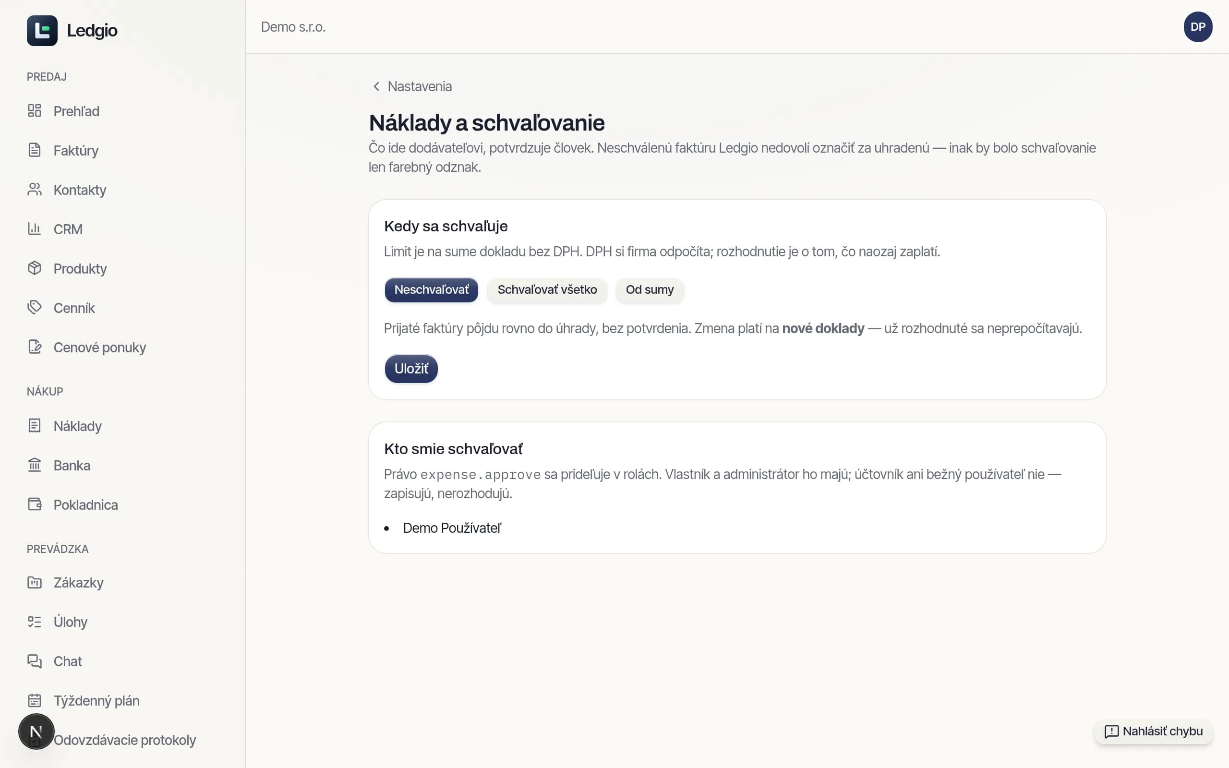This screenshot has width=1229, height=768.
Task: Select the Od sumy option
Action: tap(650, 290)
